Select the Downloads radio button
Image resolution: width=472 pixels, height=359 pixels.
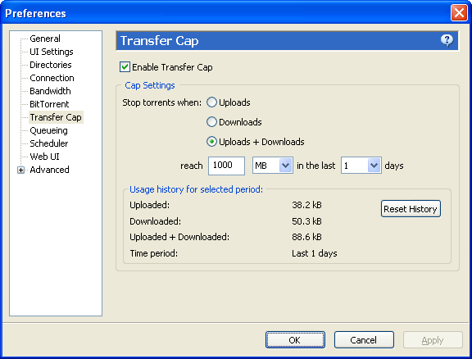click(x=211, y=122)
